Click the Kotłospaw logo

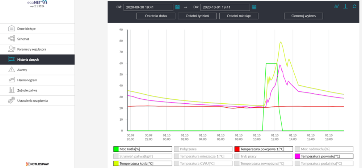coord(37,164)
